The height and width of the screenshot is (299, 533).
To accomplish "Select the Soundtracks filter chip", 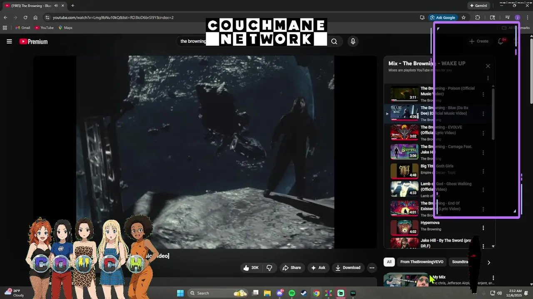I will (460, 262).
